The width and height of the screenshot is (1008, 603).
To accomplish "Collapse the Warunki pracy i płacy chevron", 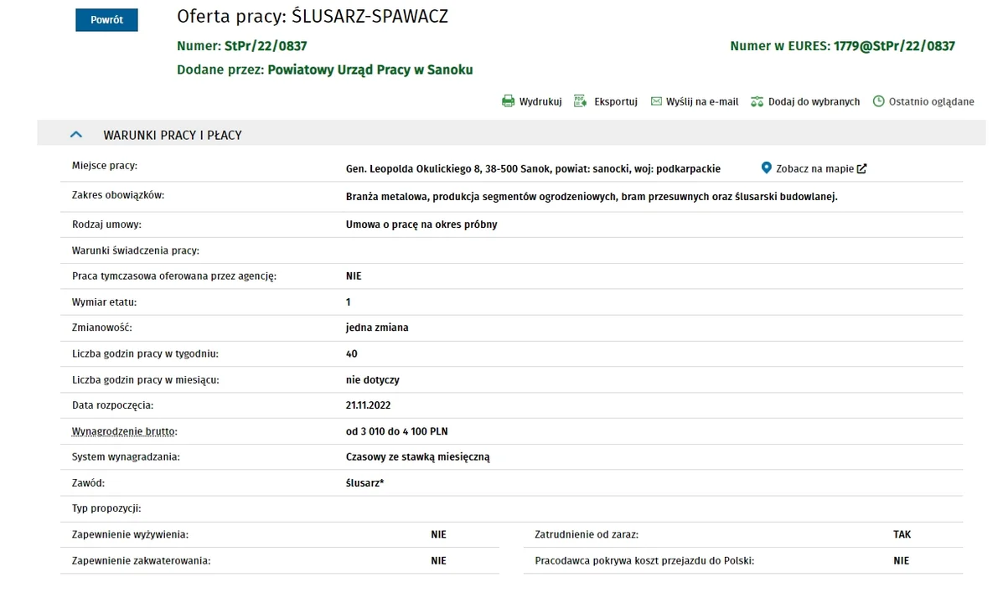I will (x=76, y=134).
